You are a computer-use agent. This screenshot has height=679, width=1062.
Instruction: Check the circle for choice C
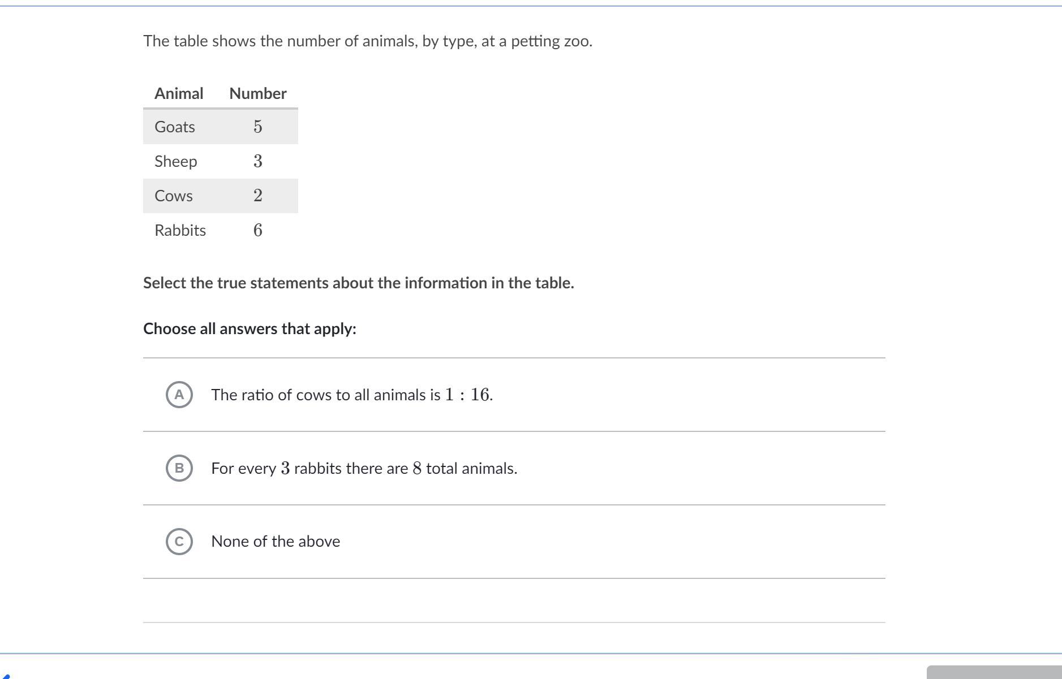coord(179,542)
